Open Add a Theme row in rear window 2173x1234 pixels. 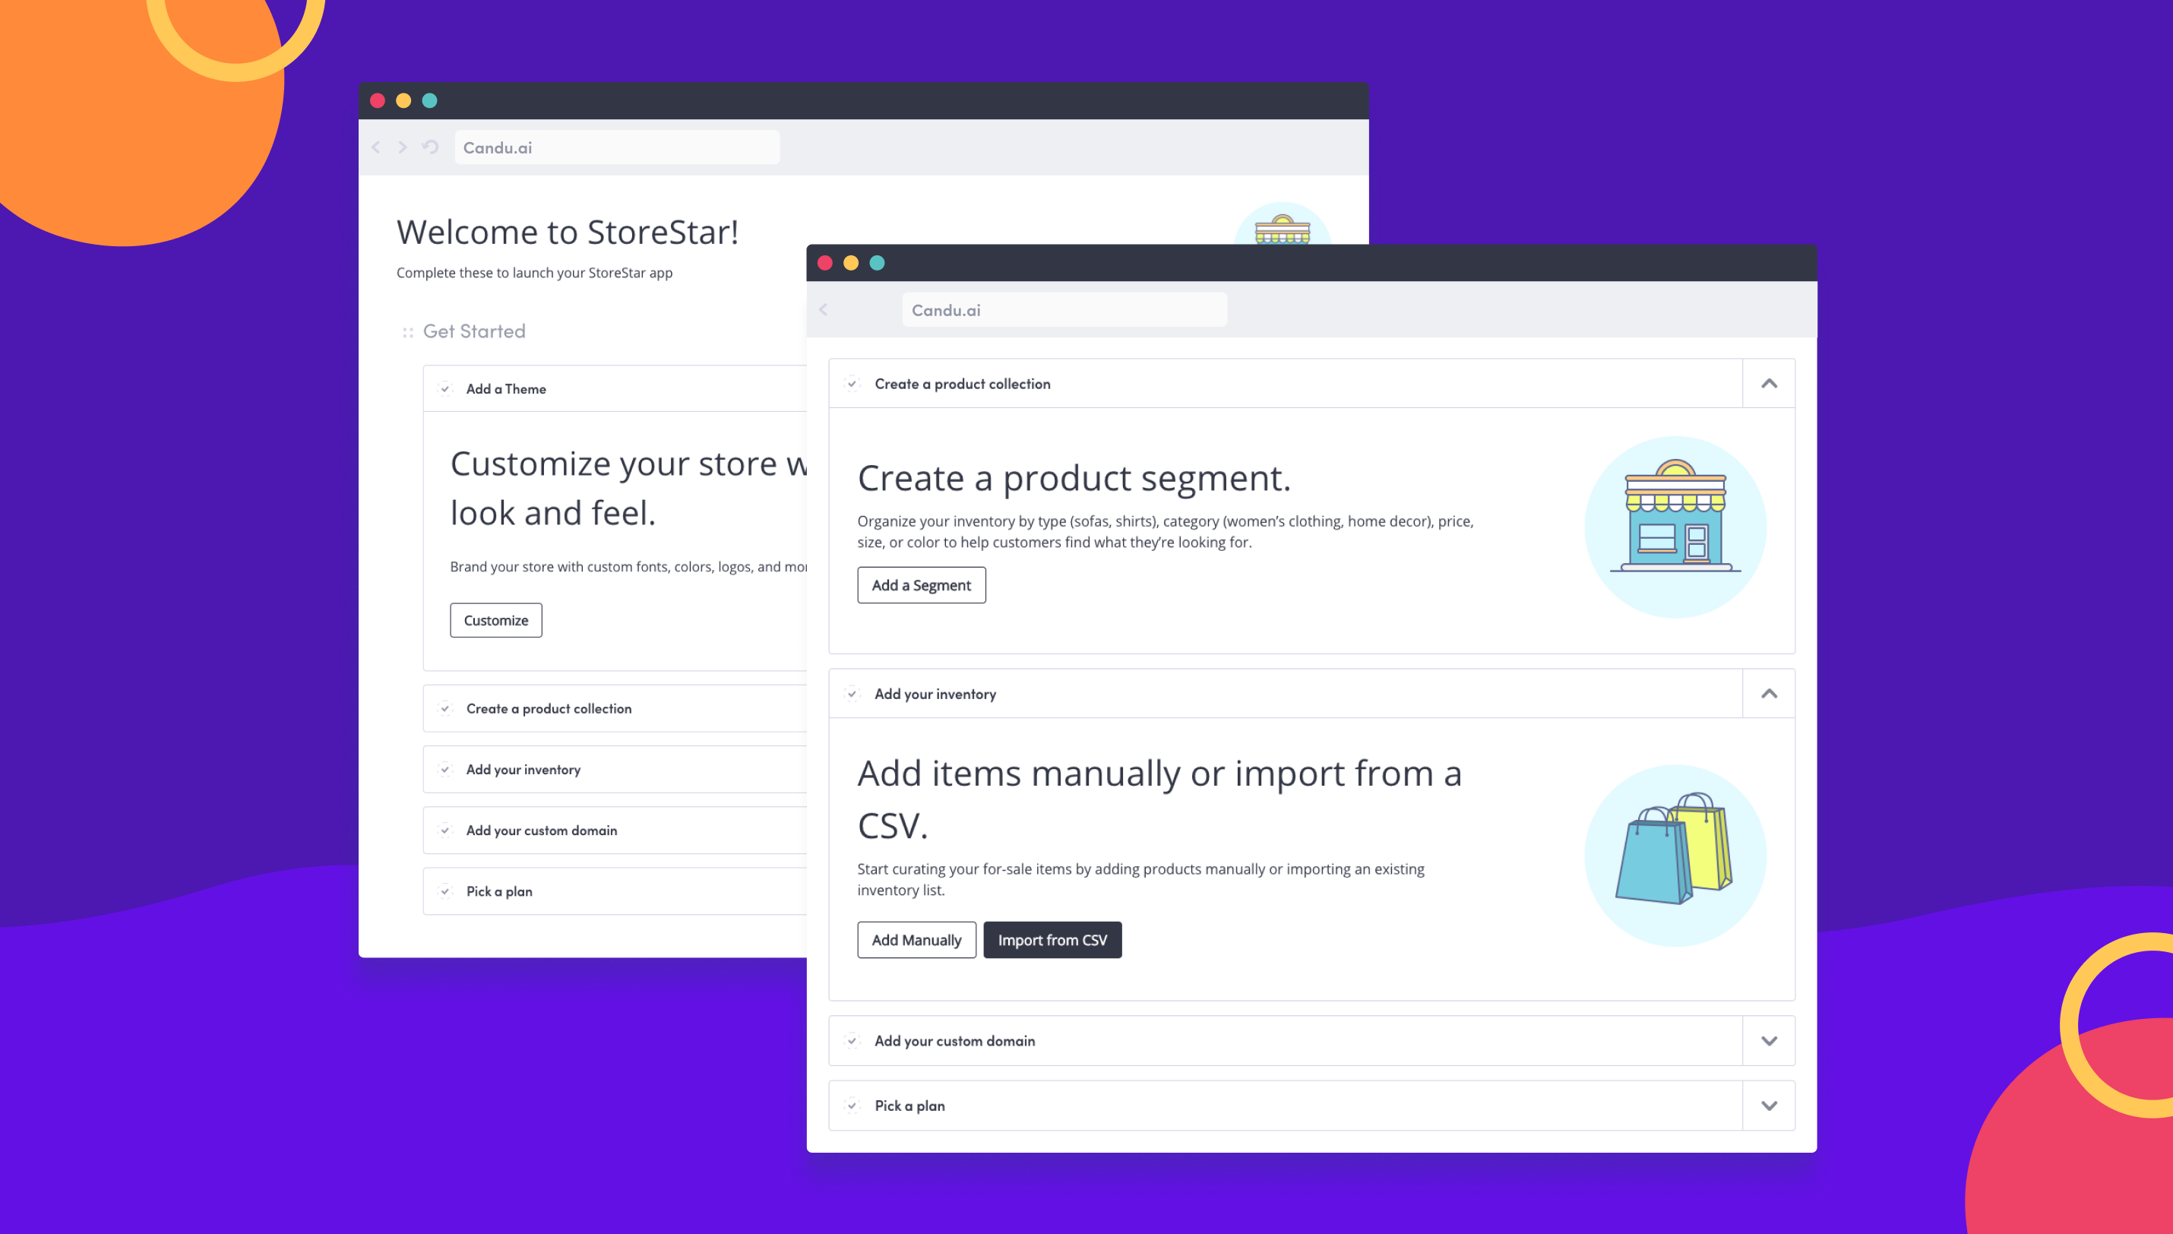pos(615,389)
